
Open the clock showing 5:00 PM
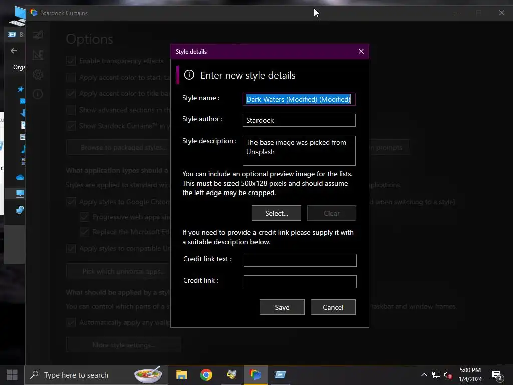click(x=470, y=375)
